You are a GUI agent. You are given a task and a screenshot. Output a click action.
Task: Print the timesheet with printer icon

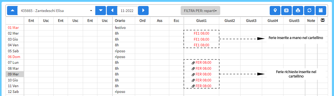coord(298,11)
